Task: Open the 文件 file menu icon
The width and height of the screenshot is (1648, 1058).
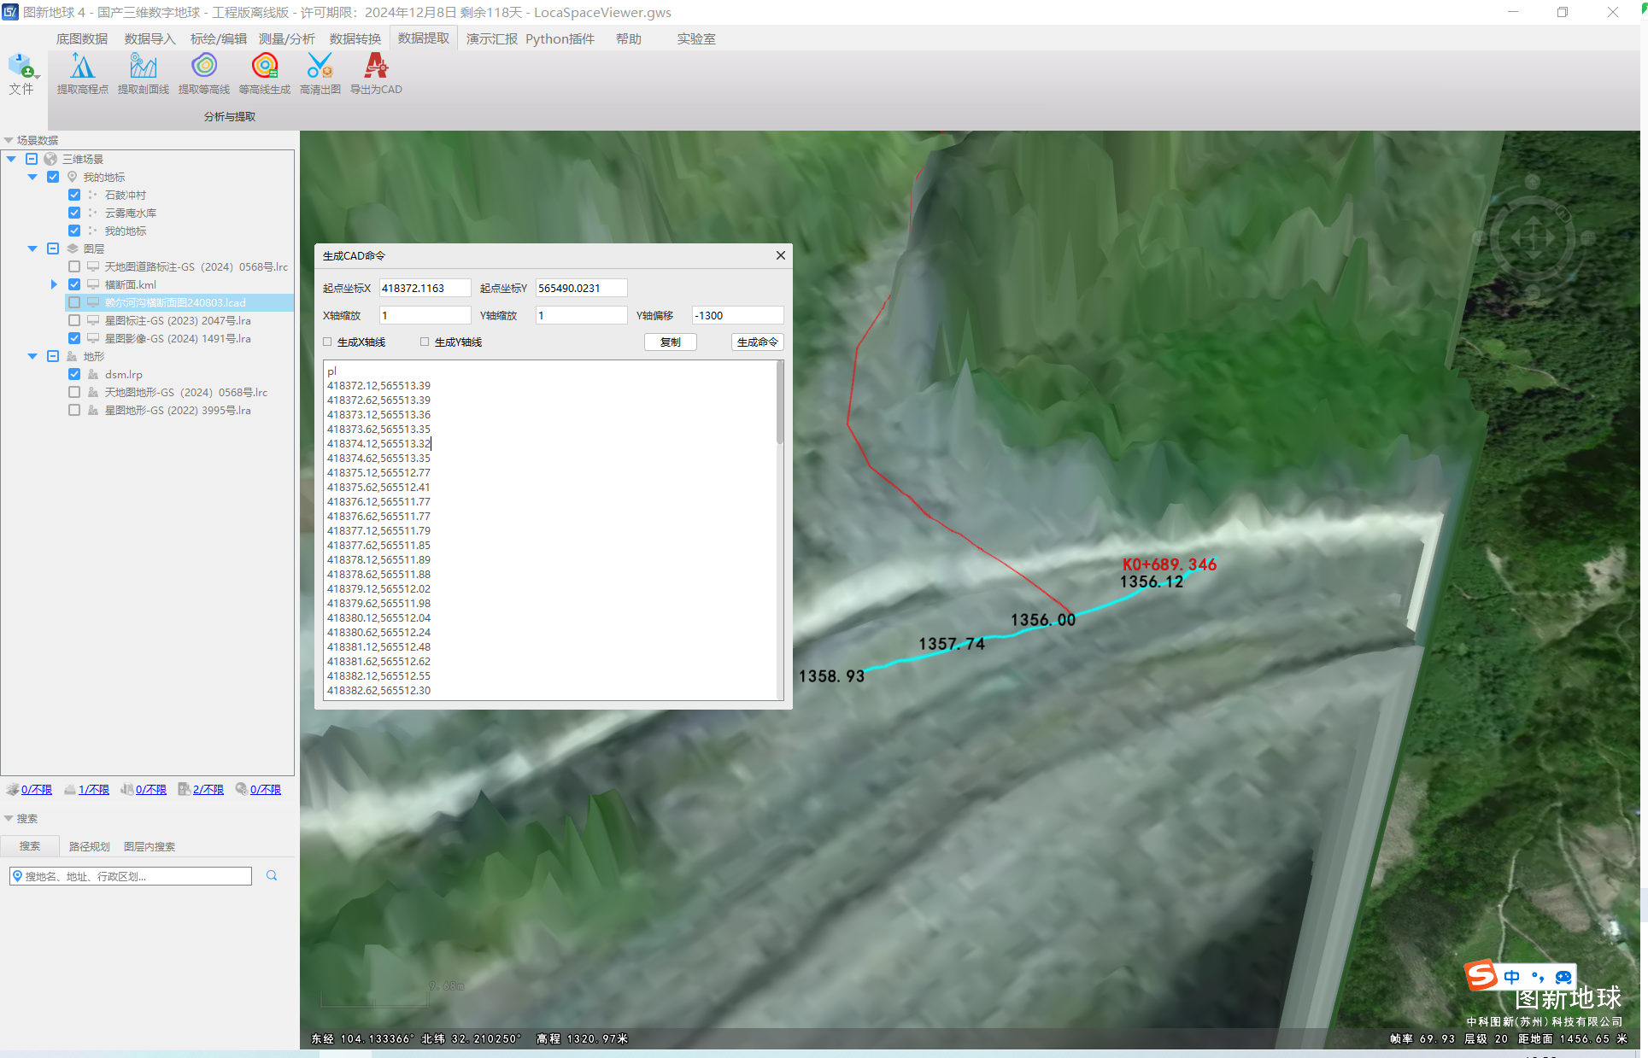Action: click(21, 73)
